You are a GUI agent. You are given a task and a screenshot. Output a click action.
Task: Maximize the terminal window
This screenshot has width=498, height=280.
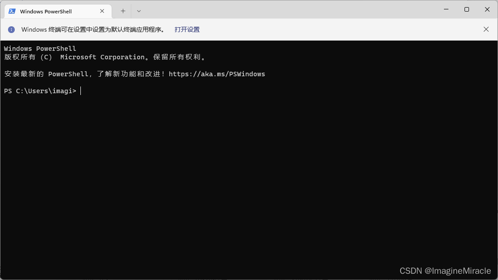coord(467,9)
